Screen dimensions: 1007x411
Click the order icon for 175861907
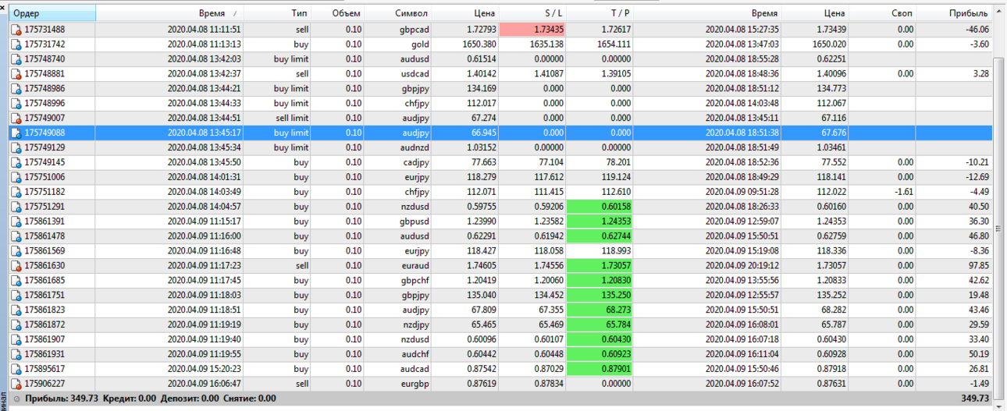(16, 339)
